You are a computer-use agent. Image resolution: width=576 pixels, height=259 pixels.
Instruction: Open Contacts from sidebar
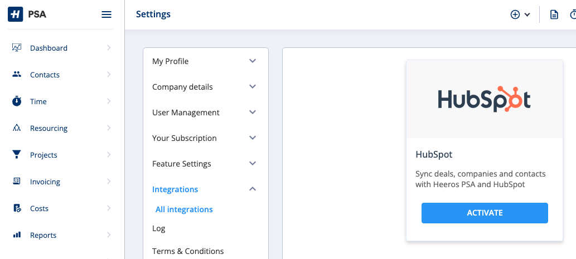[45, 75]
